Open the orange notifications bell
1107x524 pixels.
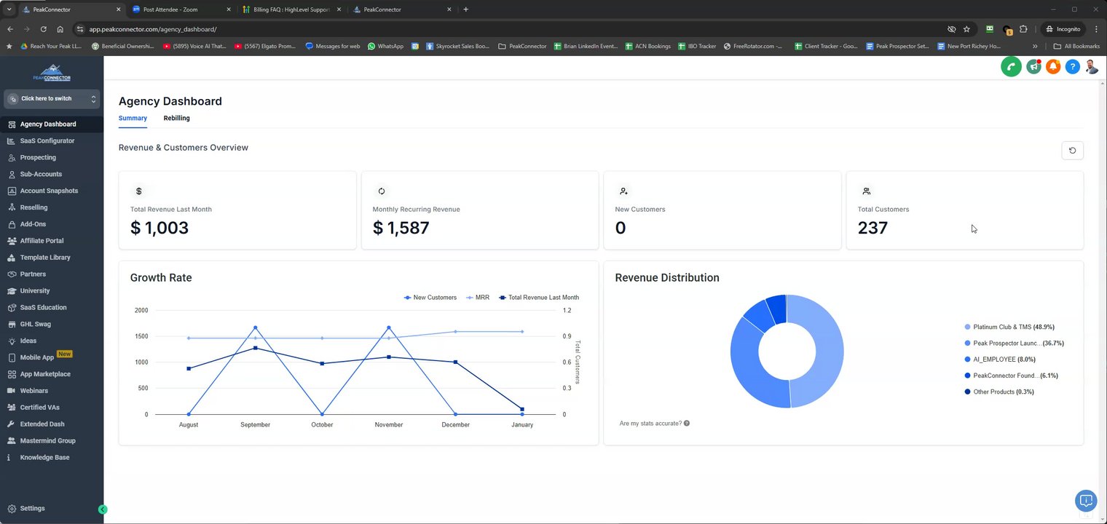click(x=1052, y=67)
